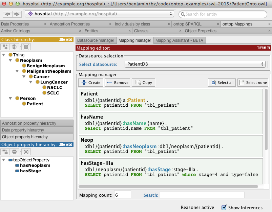Collapse the Thing tree node
The width and height of the screenshot is (272, 212).
(x=4, y=55)
